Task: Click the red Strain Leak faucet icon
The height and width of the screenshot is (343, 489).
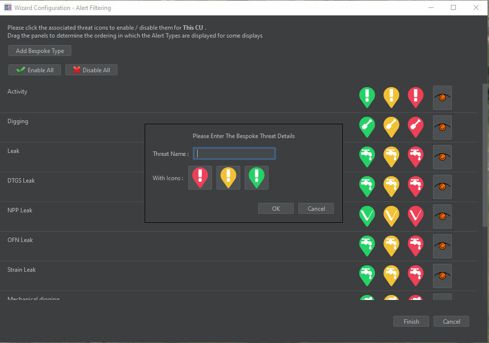Action: pos(415,275)
